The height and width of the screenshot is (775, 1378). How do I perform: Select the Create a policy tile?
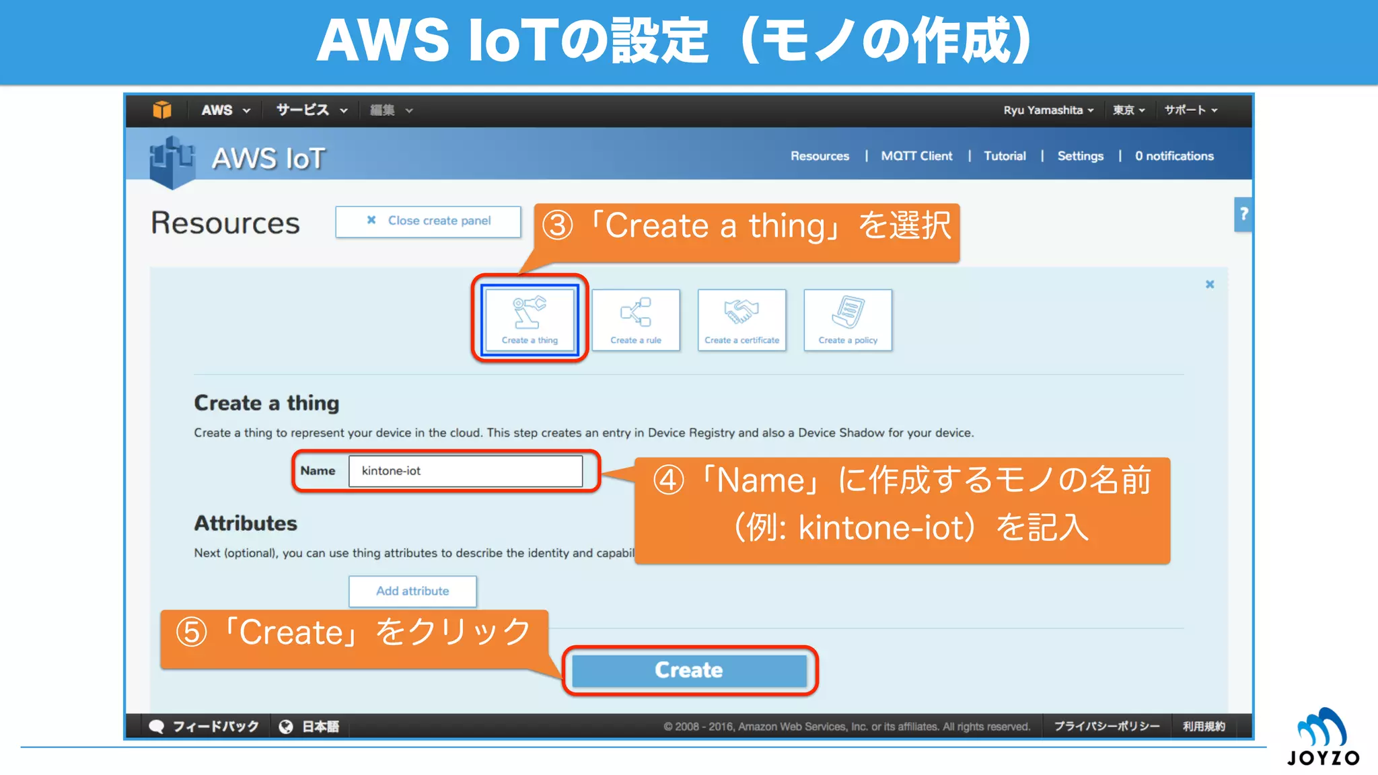848,320
